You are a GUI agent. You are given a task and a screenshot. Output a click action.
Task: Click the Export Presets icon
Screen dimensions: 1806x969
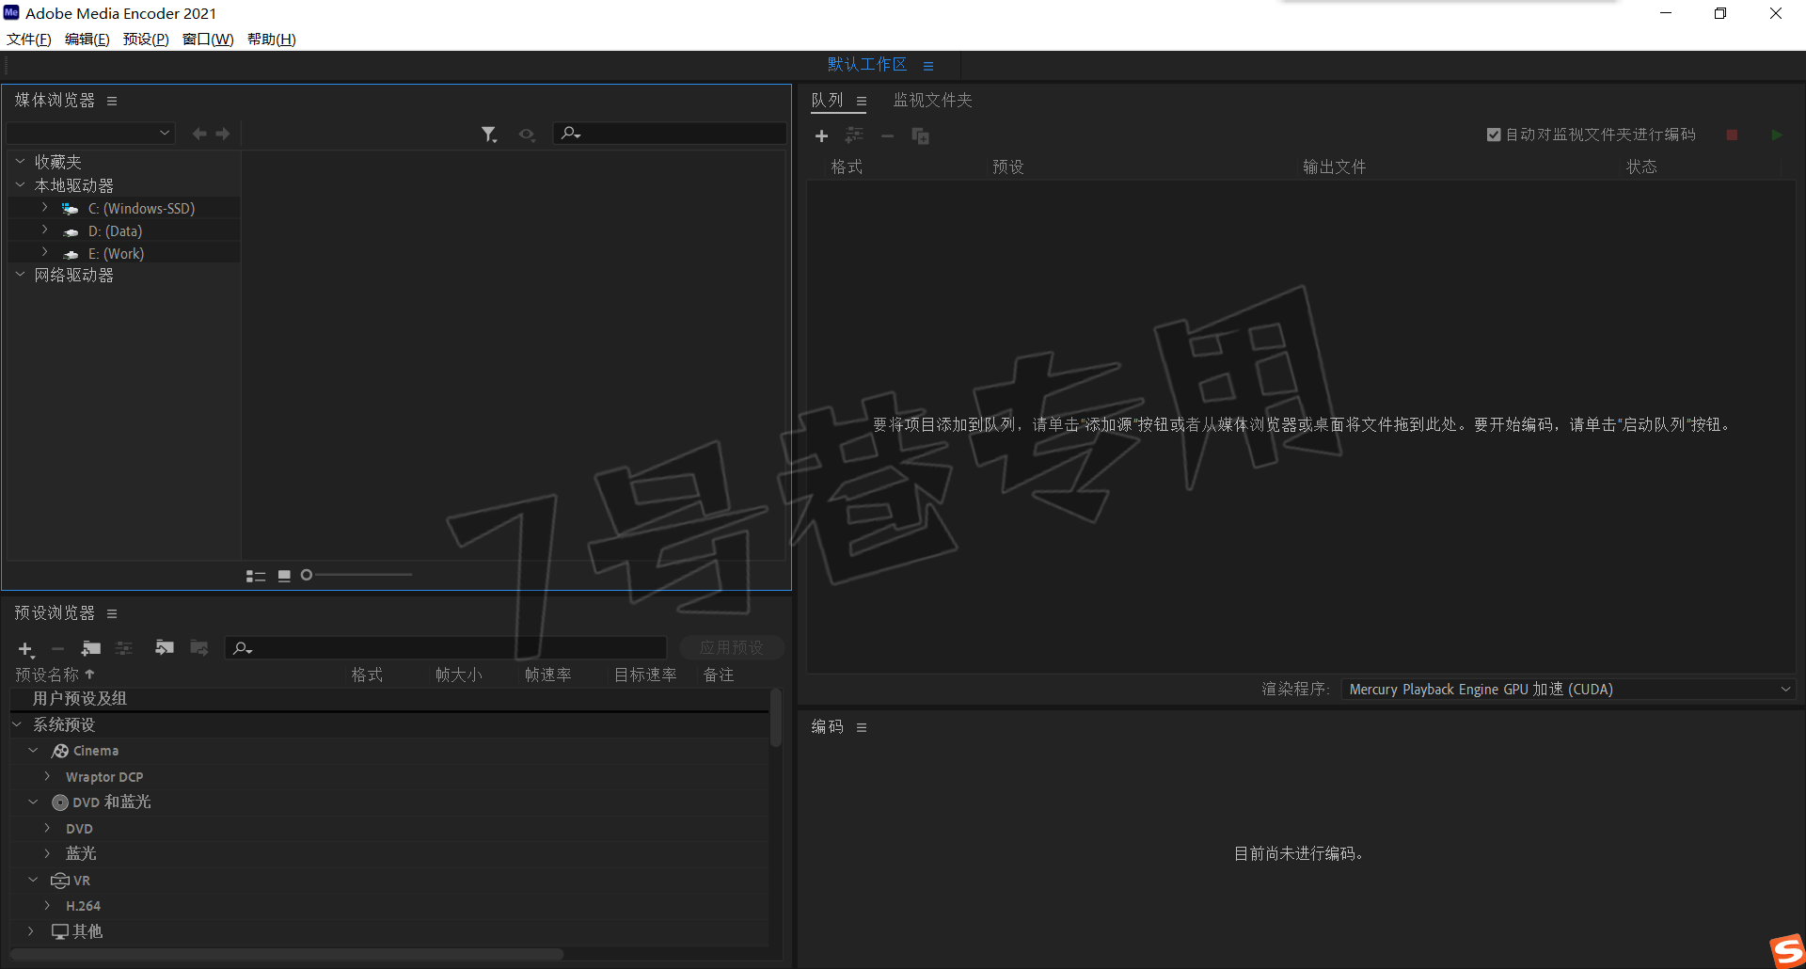click(199, 647)
